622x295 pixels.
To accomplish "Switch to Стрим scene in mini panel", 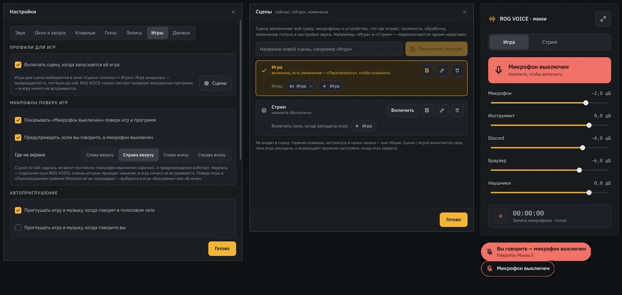I will [x=549, y=42].
